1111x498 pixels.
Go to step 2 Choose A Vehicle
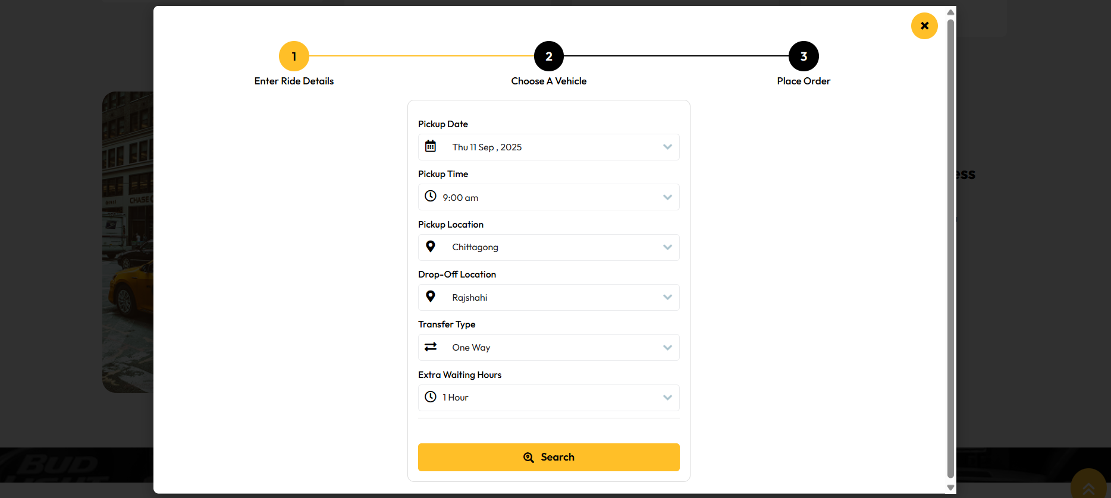pyautogui.click(x=548, y=56)
